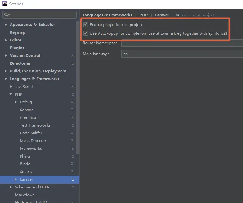Click the settings tree vertical scrollbar
Viewport: 243px width, 203px height.
(x=78, y=88)
